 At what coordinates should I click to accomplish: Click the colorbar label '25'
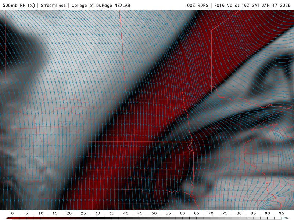(x=83, y=213)
